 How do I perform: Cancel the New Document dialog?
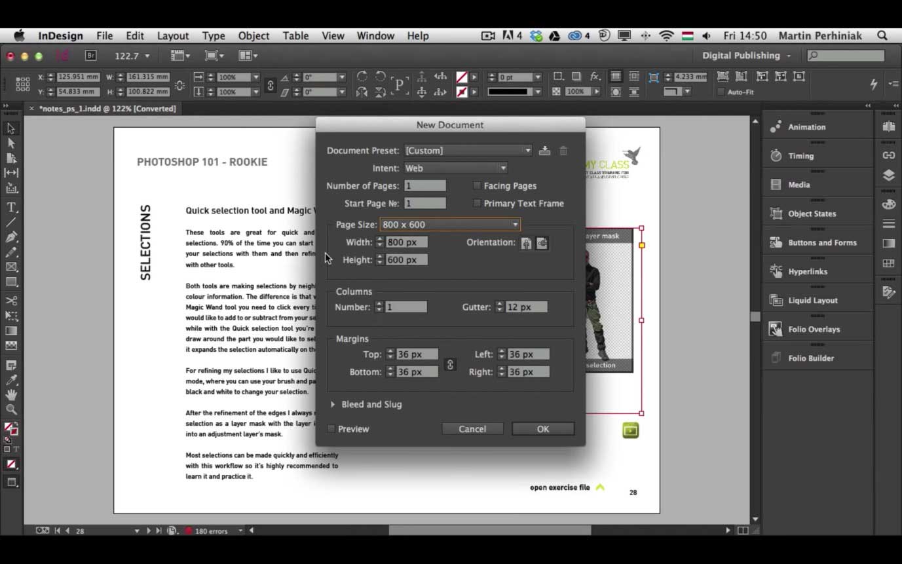[472, 429]
